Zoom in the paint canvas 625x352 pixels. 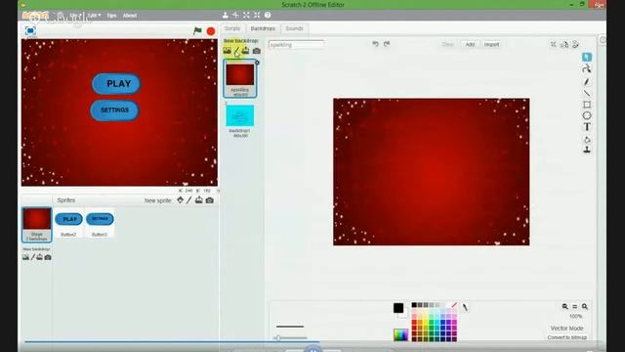click(585, 306)
